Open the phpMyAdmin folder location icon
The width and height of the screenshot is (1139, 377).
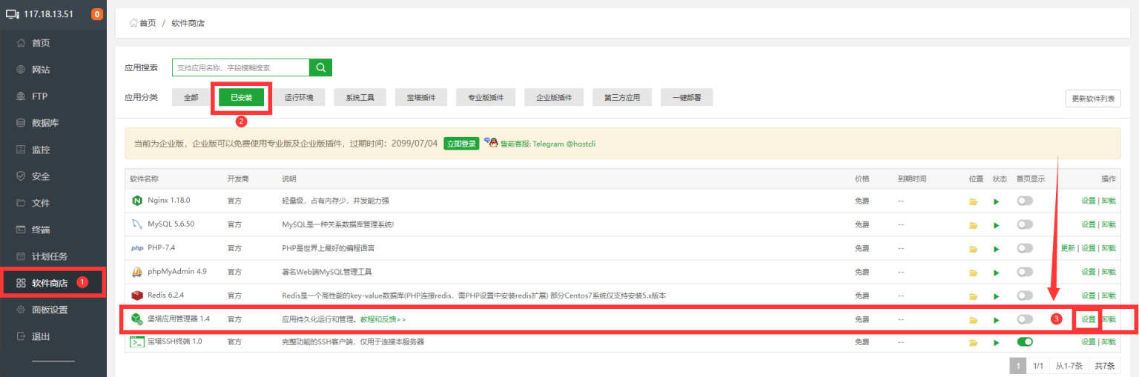pos(973,273)
